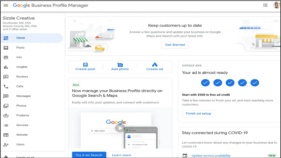Click the Services list icon
281x158 pixels.
point(6,125)
